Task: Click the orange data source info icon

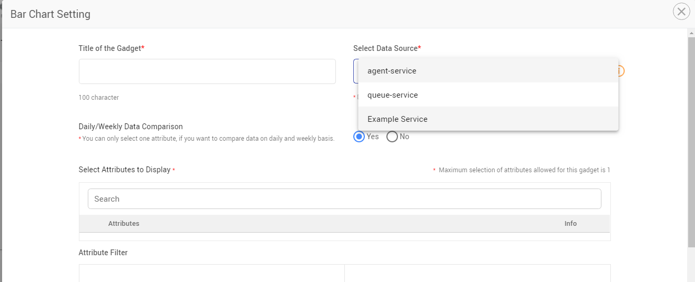Action: 621,71
